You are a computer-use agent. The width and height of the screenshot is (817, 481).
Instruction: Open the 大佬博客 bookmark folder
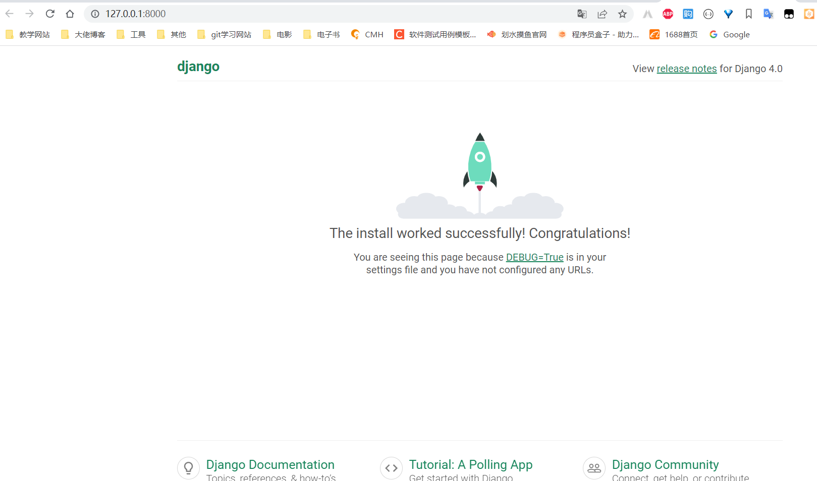83,34
